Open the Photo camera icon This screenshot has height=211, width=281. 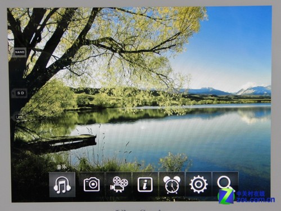(92, 185)
